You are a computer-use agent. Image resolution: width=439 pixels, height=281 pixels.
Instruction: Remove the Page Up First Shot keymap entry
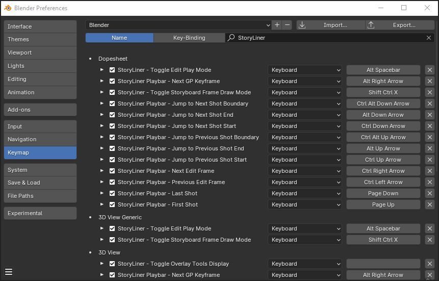[x=429, y=205]
